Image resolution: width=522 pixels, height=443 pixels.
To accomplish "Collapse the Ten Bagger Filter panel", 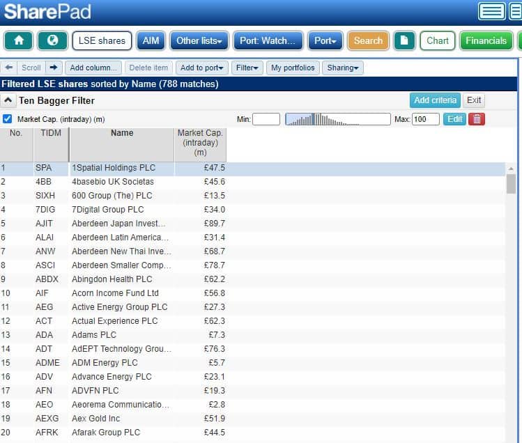I will point(8,100).
